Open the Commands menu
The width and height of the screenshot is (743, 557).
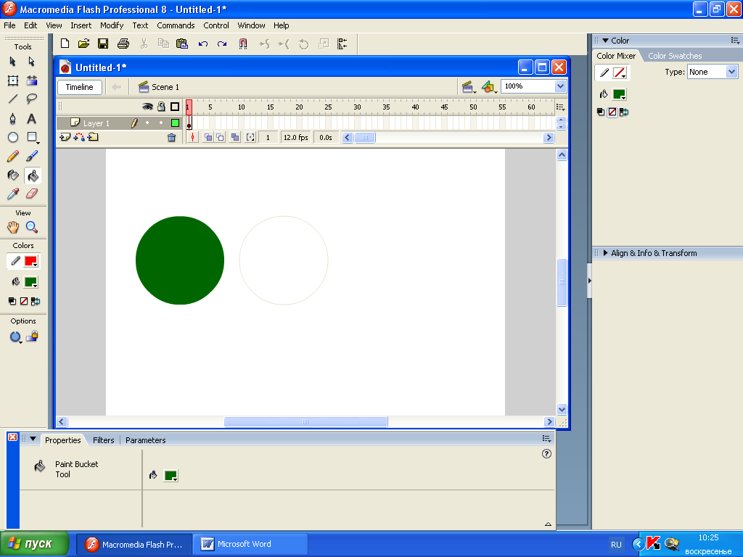(176, 25)
